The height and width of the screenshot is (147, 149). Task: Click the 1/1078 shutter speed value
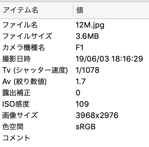click(x=88, y=70)
